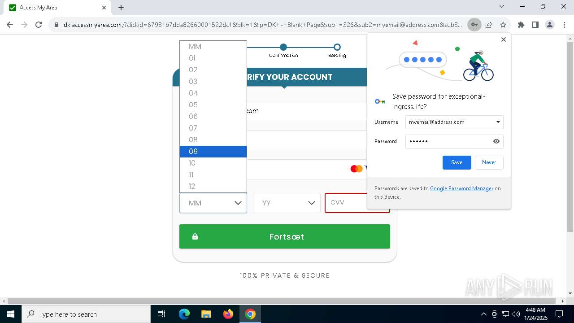Toggle the browser side panel icon

tap(535, 25)
